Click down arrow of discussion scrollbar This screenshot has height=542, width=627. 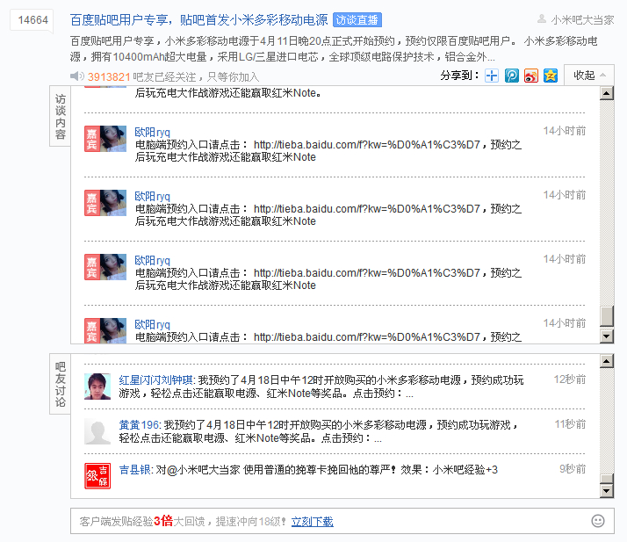point(607,490)
